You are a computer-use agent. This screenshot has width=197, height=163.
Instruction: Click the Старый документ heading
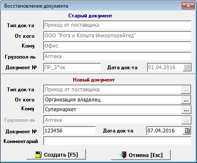click(90, 16)
